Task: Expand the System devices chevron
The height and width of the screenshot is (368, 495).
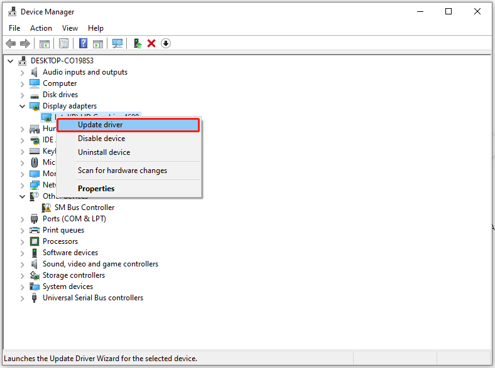Action: tap(22, 287)
